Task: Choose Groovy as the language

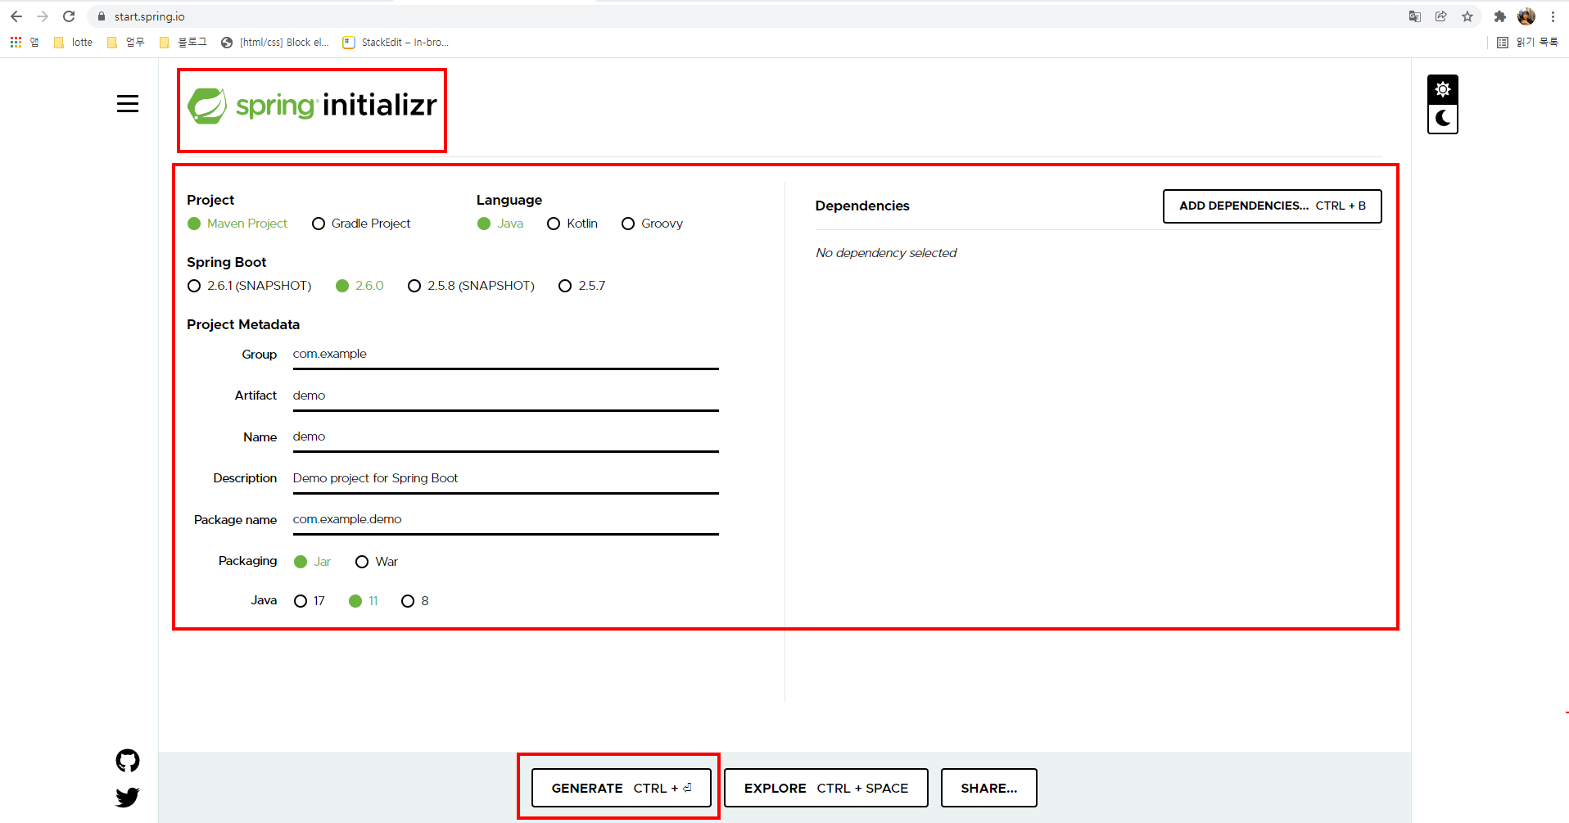Action: coord(652,224)
